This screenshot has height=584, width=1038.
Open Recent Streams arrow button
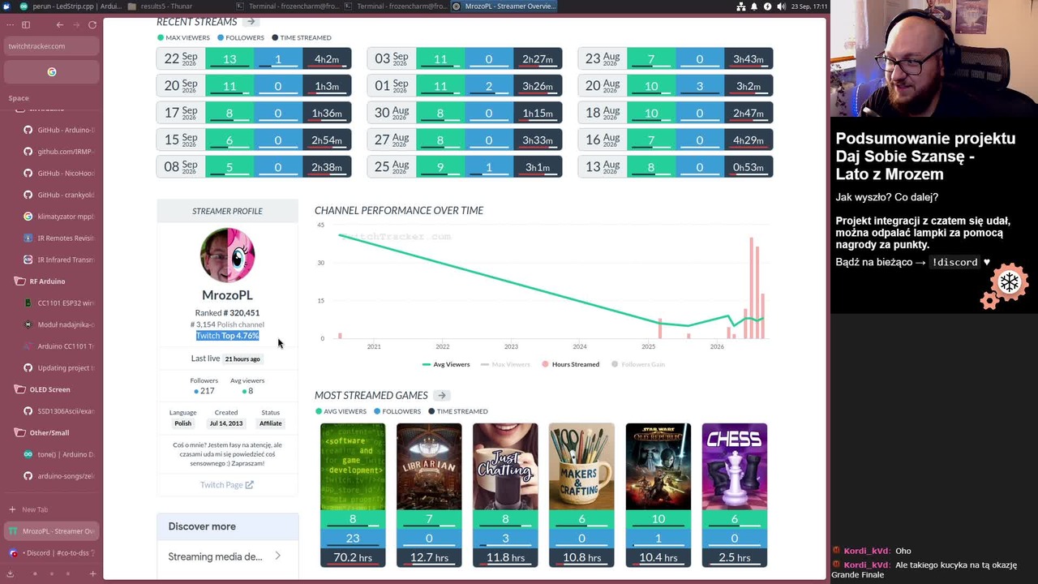(x=251, y=22)
